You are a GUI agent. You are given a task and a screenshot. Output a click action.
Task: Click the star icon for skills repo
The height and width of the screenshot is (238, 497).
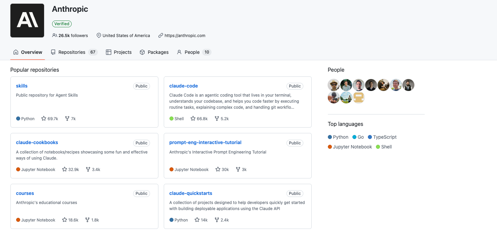pos(44,118)
